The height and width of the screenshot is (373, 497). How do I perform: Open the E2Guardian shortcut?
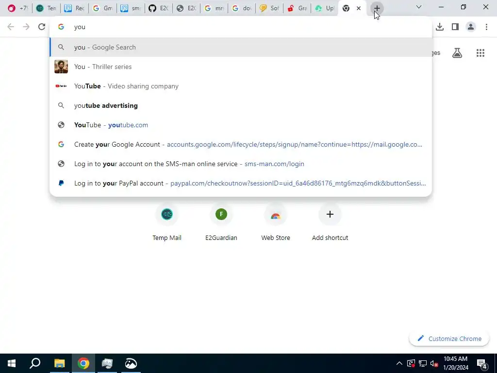pos(221,223)
